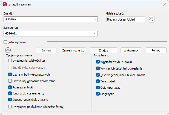This screenshot has height=115, width=169.
Task: Uncheck Wartości atrybutu bloku
Action: 98,62
